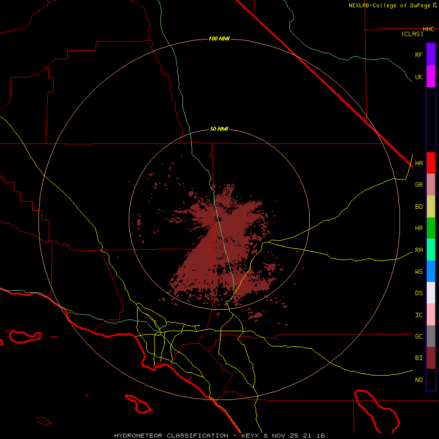This screenshot has width=439, height=439.
Task: Click the RA legend label
Action: [x=419, y=250]
